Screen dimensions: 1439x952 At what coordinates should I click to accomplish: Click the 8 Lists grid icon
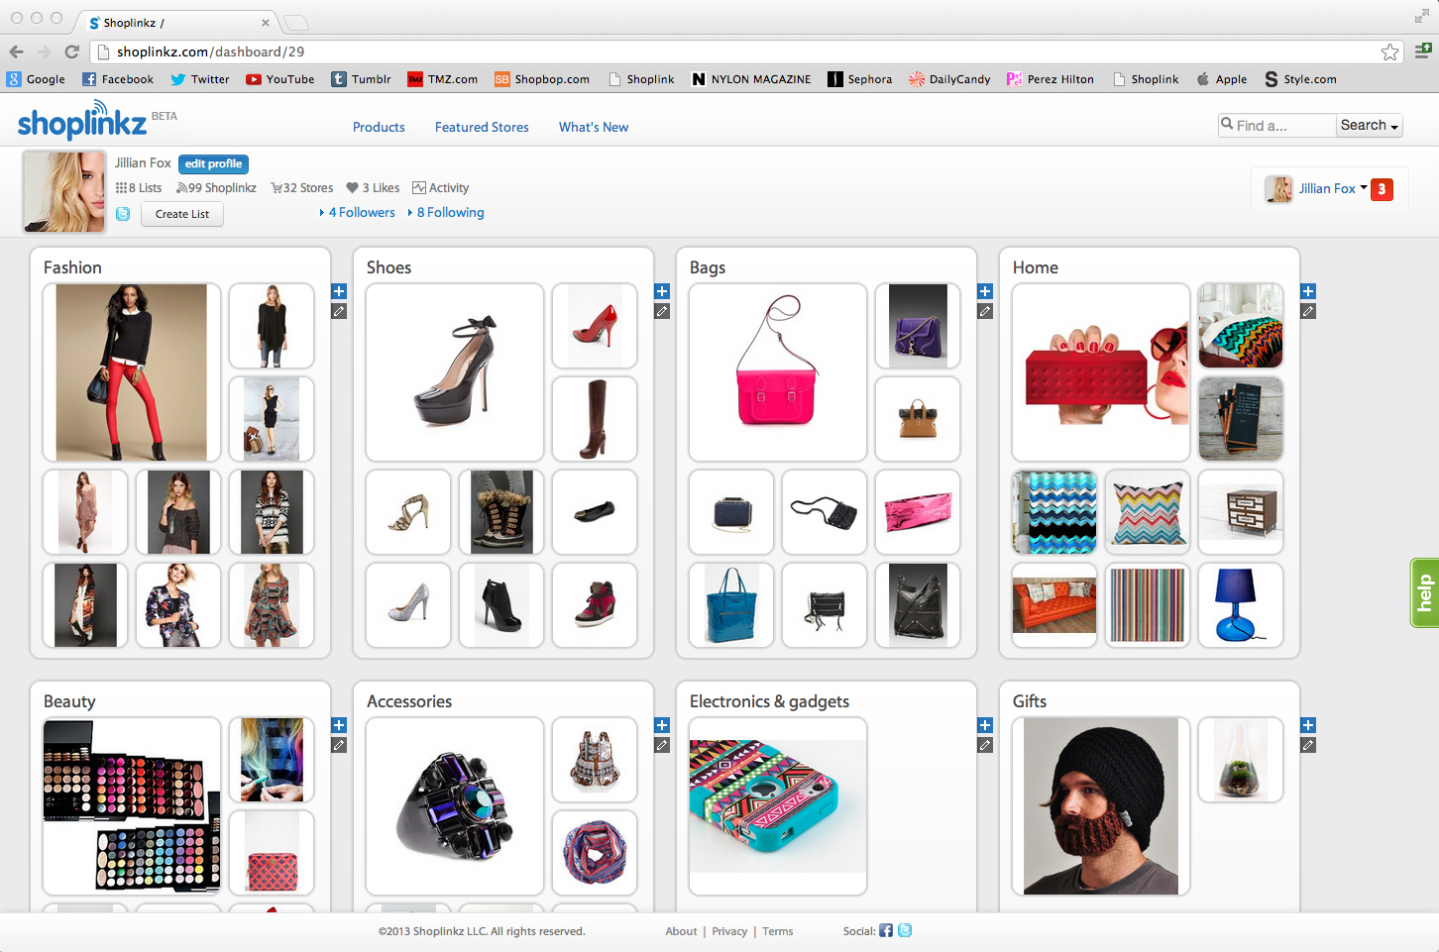pos(123,187)
